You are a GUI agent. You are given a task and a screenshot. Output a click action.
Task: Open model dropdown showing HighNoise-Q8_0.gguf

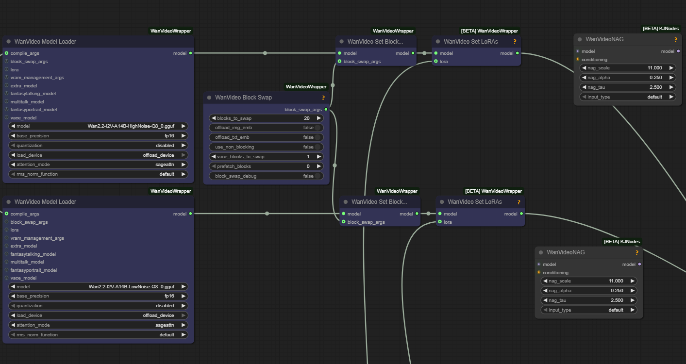click(98, 126)
